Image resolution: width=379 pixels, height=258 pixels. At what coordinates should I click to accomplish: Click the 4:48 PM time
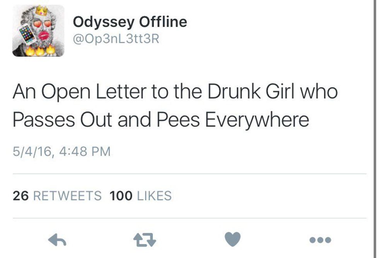[x=85, y=151]
